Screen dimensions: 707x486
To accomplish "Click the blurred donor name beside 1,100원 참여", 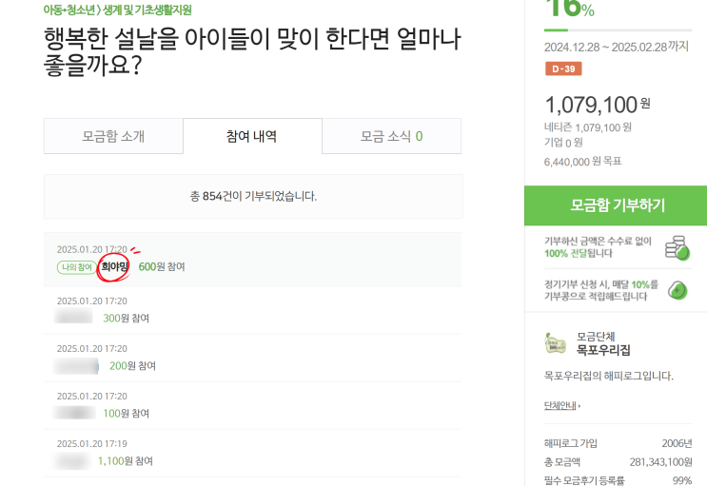I will pyautogui.click(x=74, y=461).
